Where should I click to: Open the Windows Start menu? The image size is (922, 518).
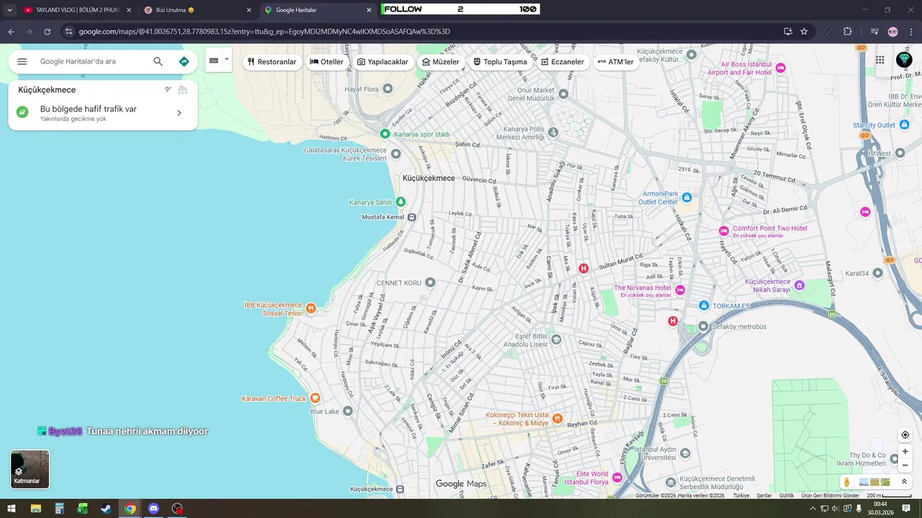tap(12, 509)
